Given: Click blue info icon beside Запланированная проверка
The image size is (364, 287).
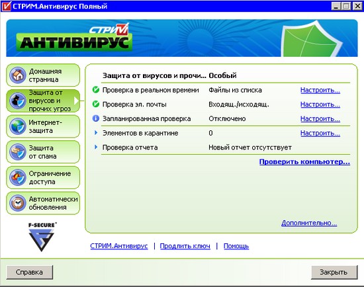Looking at the screenshot, I should coord(96,118).
